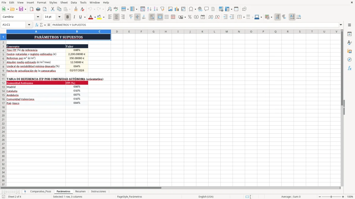The width and height of the screenshot is (355, 199).
Task: Click the Format as Percent icon
Action: point(190,17)
